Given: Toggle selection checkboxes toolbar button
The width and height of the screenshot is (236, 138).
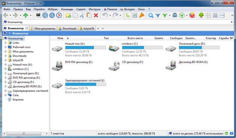Looking at the screenshot, I should click(135, 15).
